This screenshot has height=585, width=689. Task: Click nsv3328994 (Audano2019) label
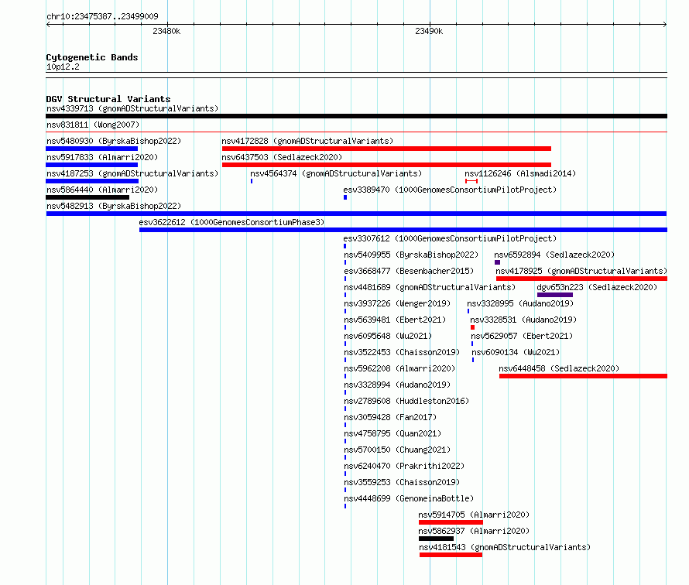(x=397, y=385)
